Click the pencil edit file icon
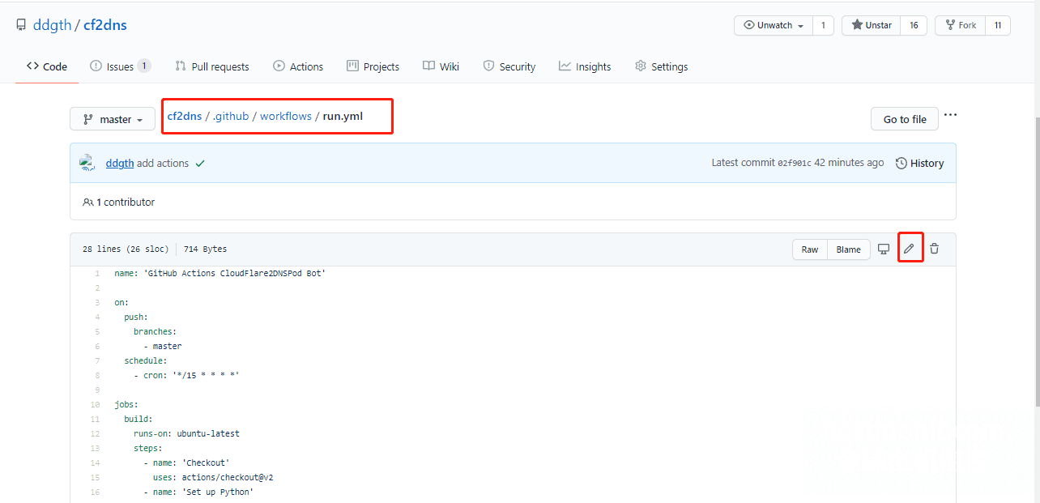1040x503 pixels. (909, 249)
